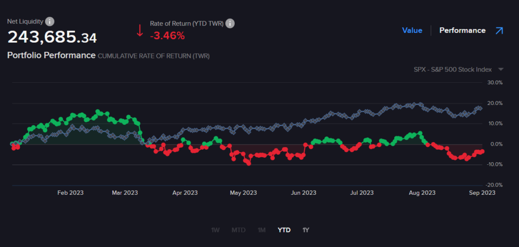Open expanded view with the diagonal arrow icon
The width and height of the screenshot is (519, 247).
click(x=499, y=30)
